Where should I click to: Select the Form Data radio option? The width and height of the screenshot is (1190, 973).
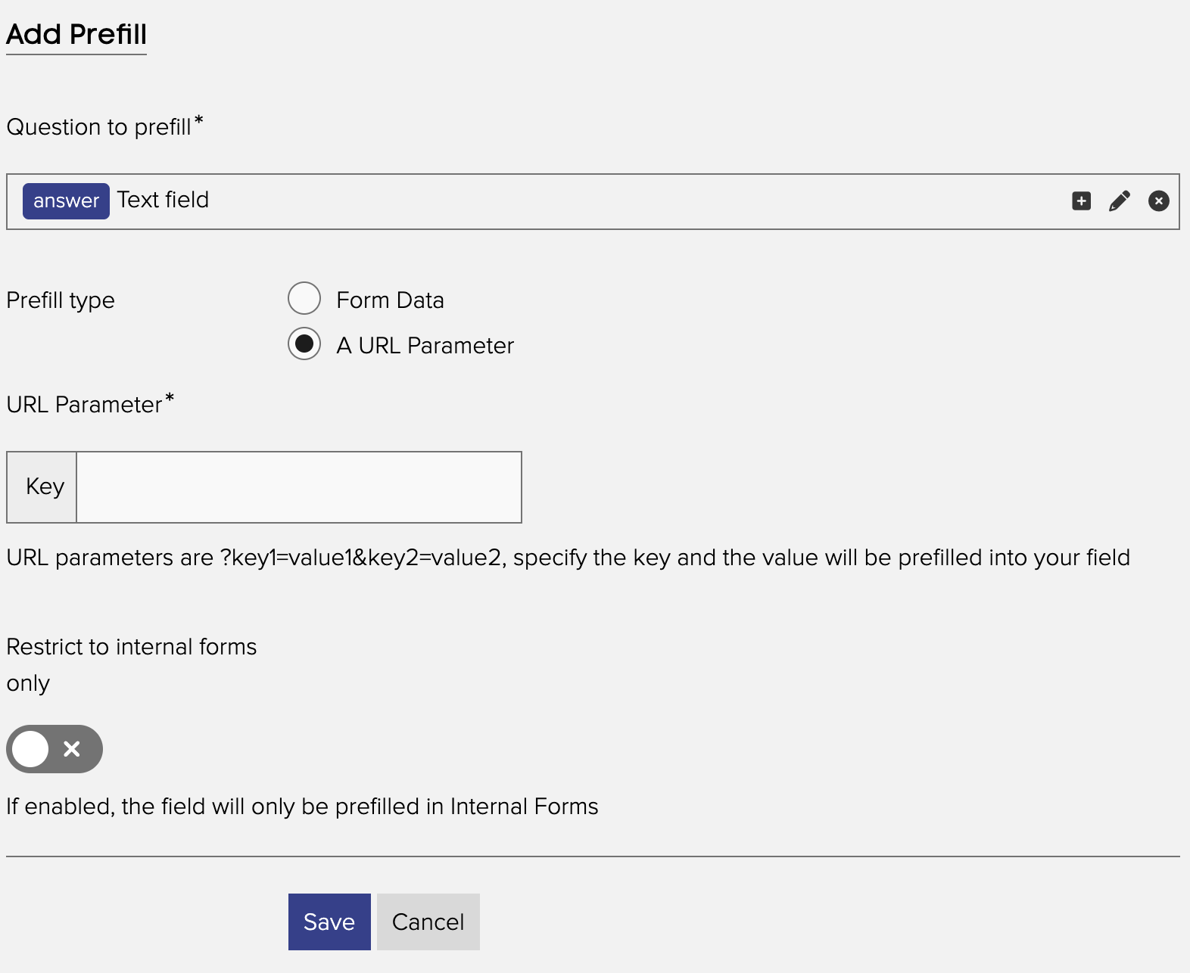304,298
